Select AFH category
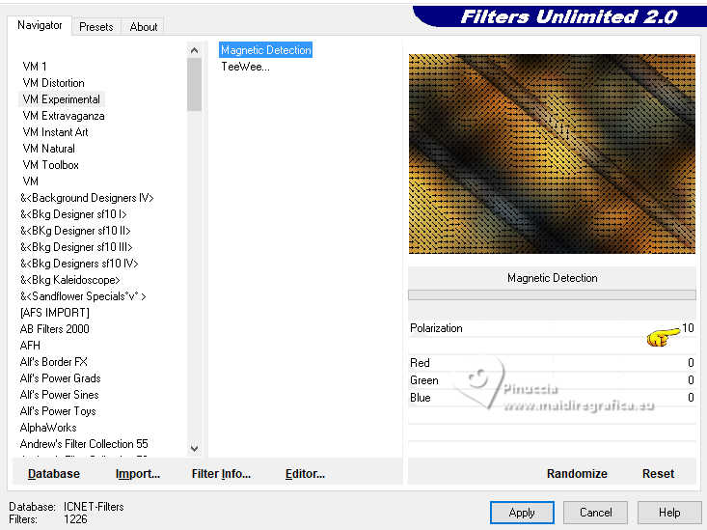This screenshot has width=707, height=530. 30,346
